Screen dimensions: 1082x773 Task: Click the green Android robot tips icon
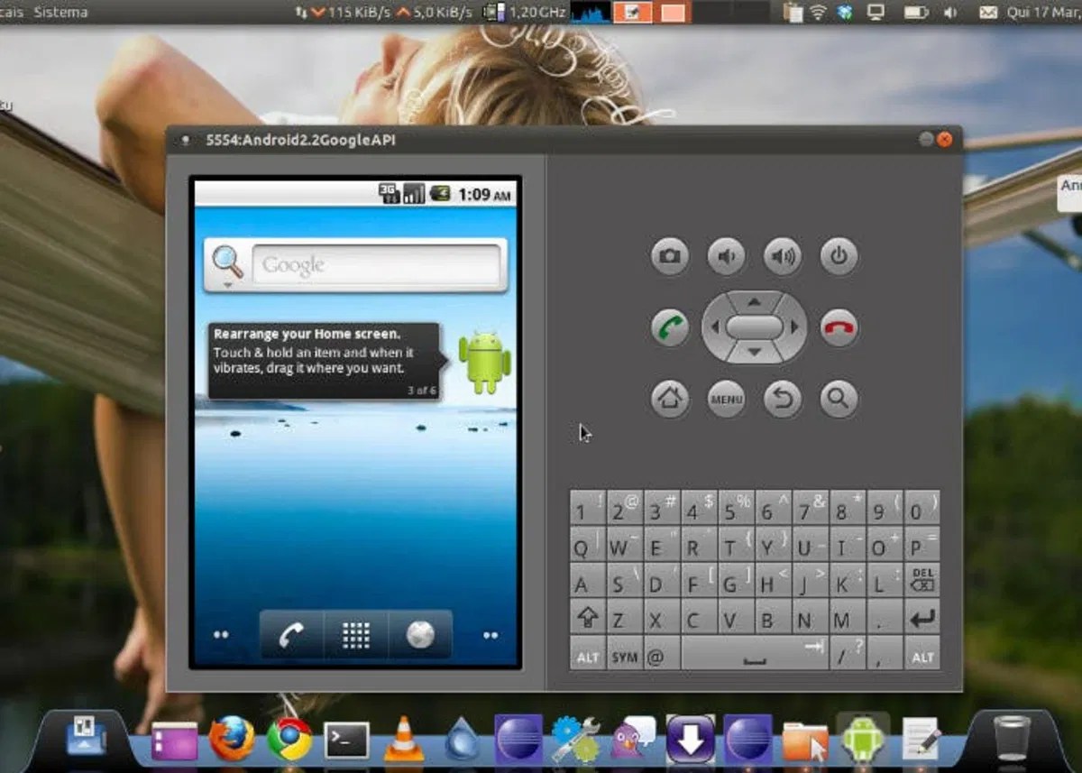[485, 362]
